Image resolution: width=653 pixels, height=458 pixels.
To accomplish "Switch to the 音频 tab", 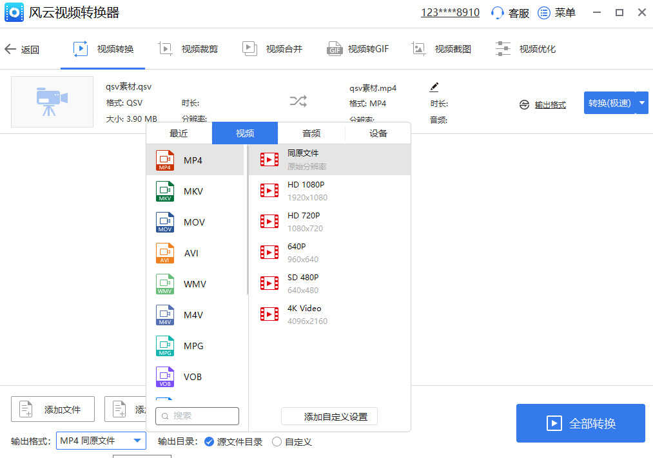I will pos(311,133).
